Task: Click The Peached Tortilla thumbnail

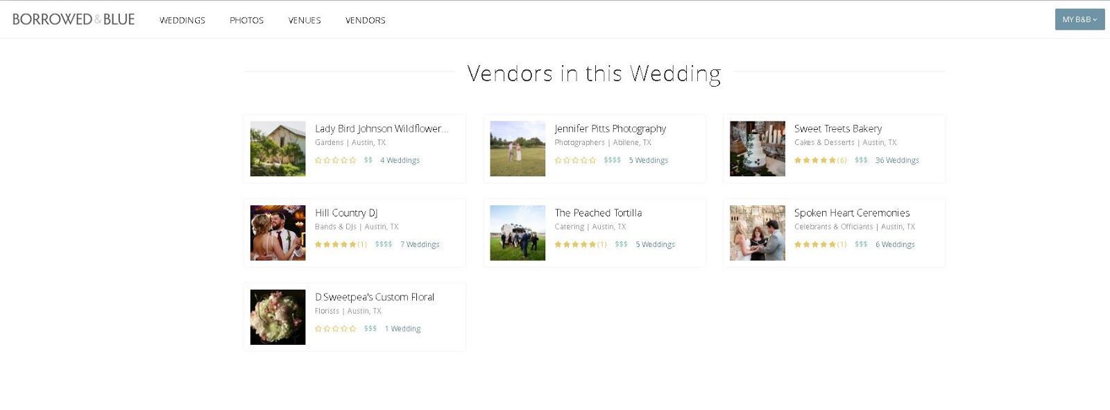Action: [518, 232]
